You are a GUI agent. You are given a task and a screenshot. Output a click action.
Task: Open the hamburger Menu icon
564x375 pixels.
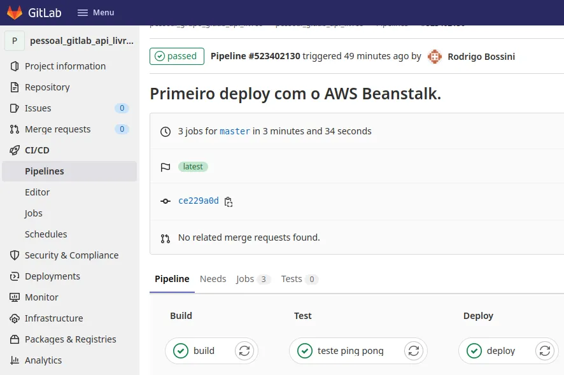(x=83, y=13)
